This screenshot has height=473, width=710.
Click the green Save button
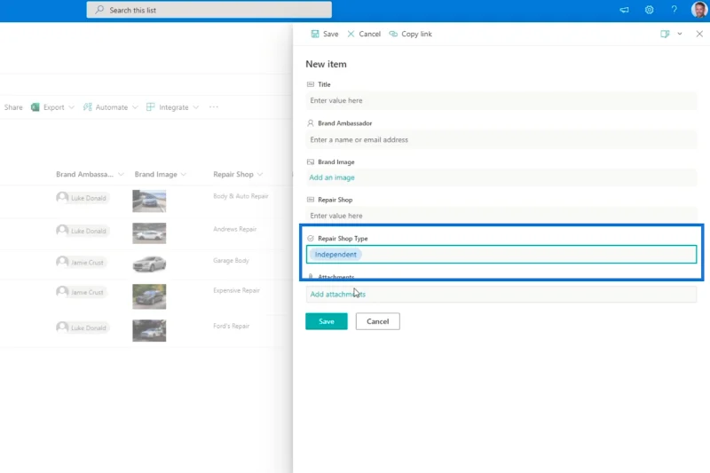tap(327, 321)
